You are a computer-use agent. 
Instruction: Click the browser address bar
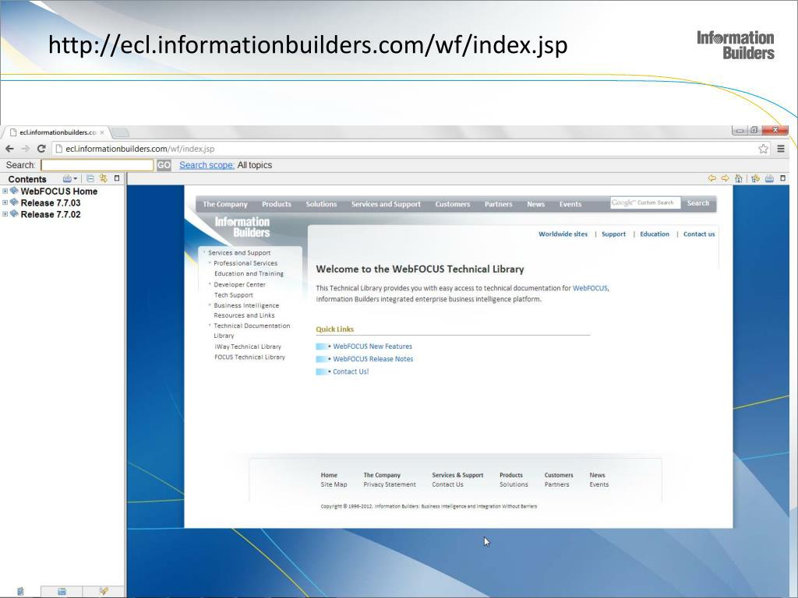pyautogui.click(x=407, y=149)
